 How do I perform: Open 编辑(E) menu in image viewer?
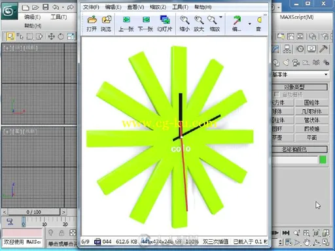pos(113,7)
